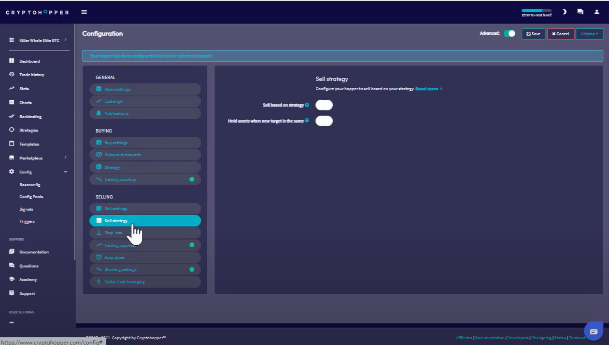Image resolution: width=609 pixels, height=345 pixels.
Task: Click the XP level progress bar
Action: coord(536,11)
